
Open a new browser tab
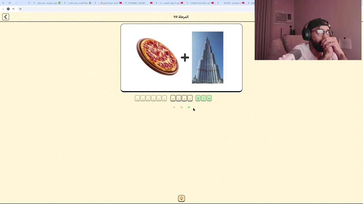[x=29, y=3]
